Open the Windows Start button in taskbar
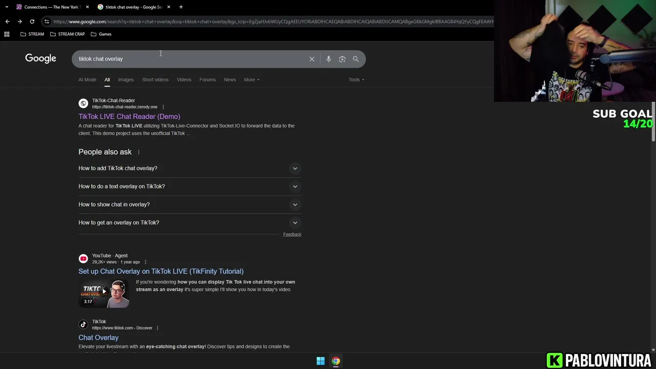Viewport: 656px width, 369px height. pyautogui.click(x=320, y=361)
